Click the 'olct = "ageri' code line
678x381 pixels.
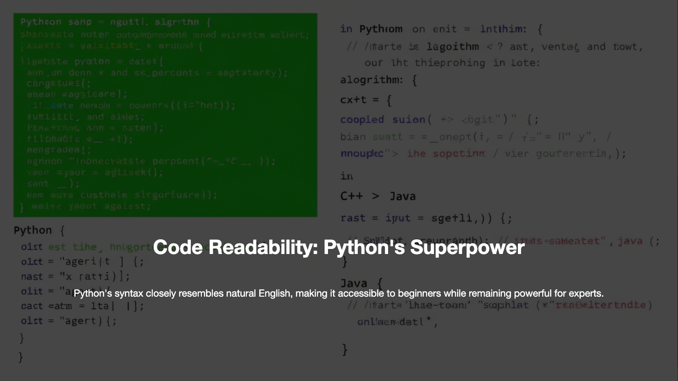(82, 262)
